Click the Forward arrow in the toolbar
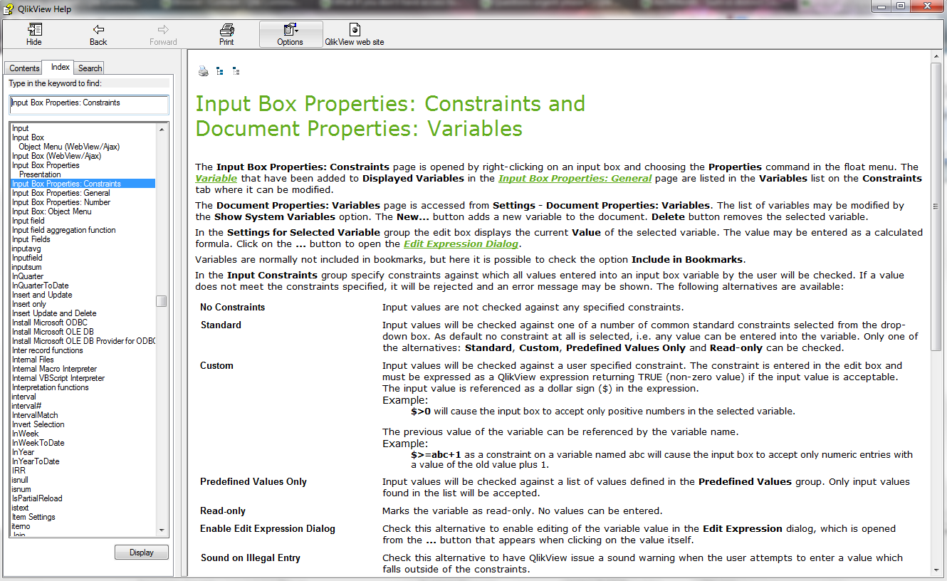 point(163,34)
